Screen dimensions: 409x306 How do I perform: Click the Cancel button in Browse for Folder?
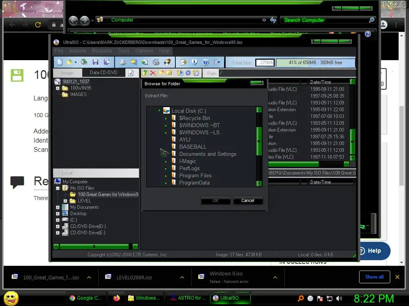click(x=248, y=200)
